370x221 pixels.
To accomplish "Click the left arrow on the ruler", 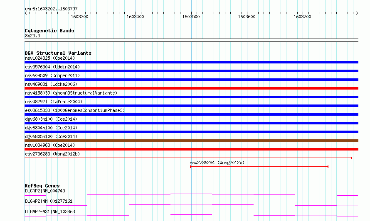I will point(26,13).
